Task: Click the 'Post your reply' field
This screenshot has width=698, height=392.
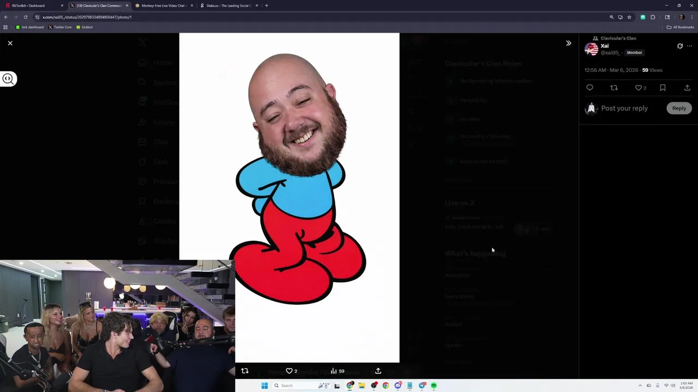Action: click(x=624, y=108)
